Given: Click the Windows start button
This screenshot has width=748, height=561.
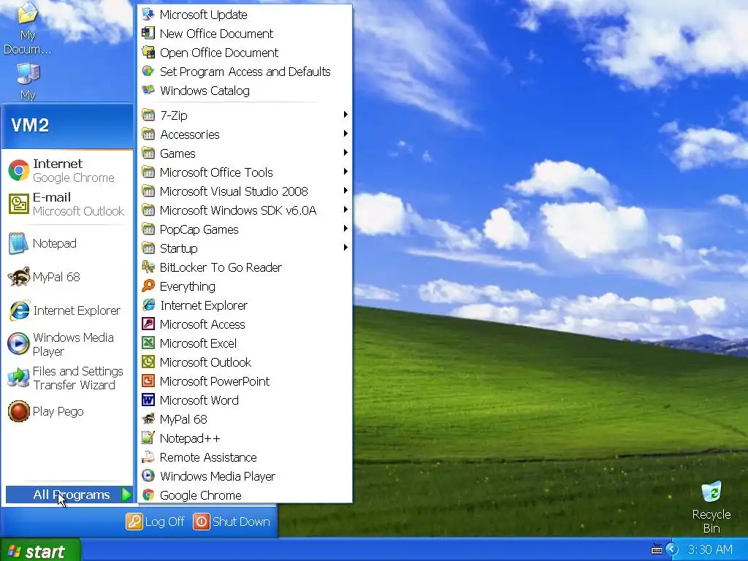Looking at the screenshot, I should tap(41, 549).
